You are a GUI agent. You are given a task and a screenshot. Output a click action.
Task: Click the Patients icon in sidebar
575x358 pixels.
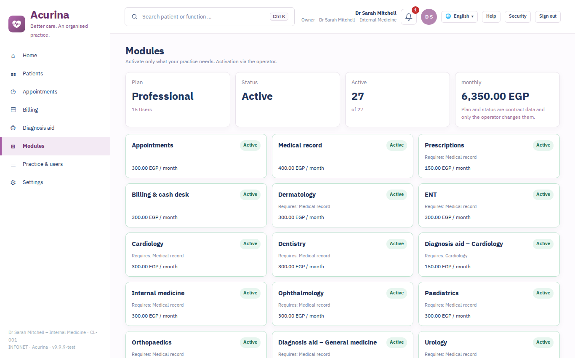(x=13, y=74)
